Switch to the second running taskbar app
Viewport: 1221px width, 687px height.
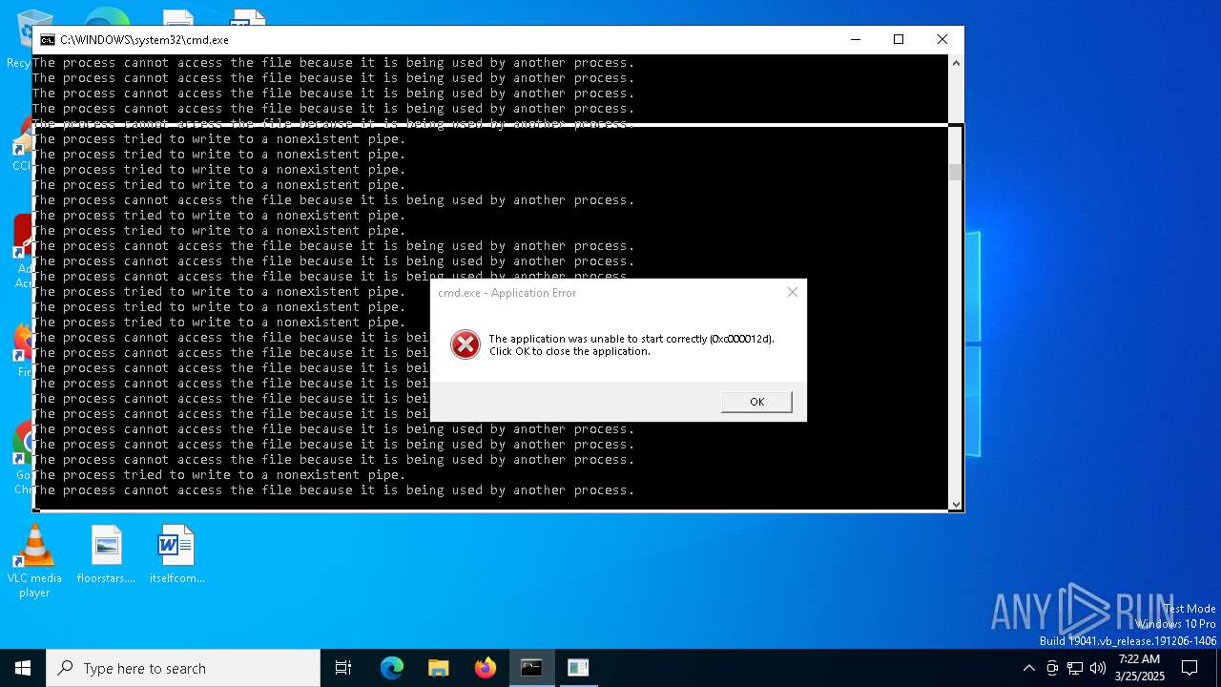pos(578,668)
